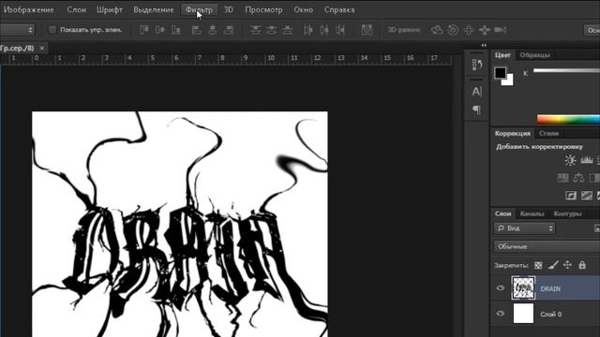Click the align top edges icon
The image size is (600, 337).
pyautogui.click(x=143, y=30)
